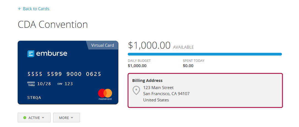
Task: Go back to Cards list
Action: coord(36,9)
